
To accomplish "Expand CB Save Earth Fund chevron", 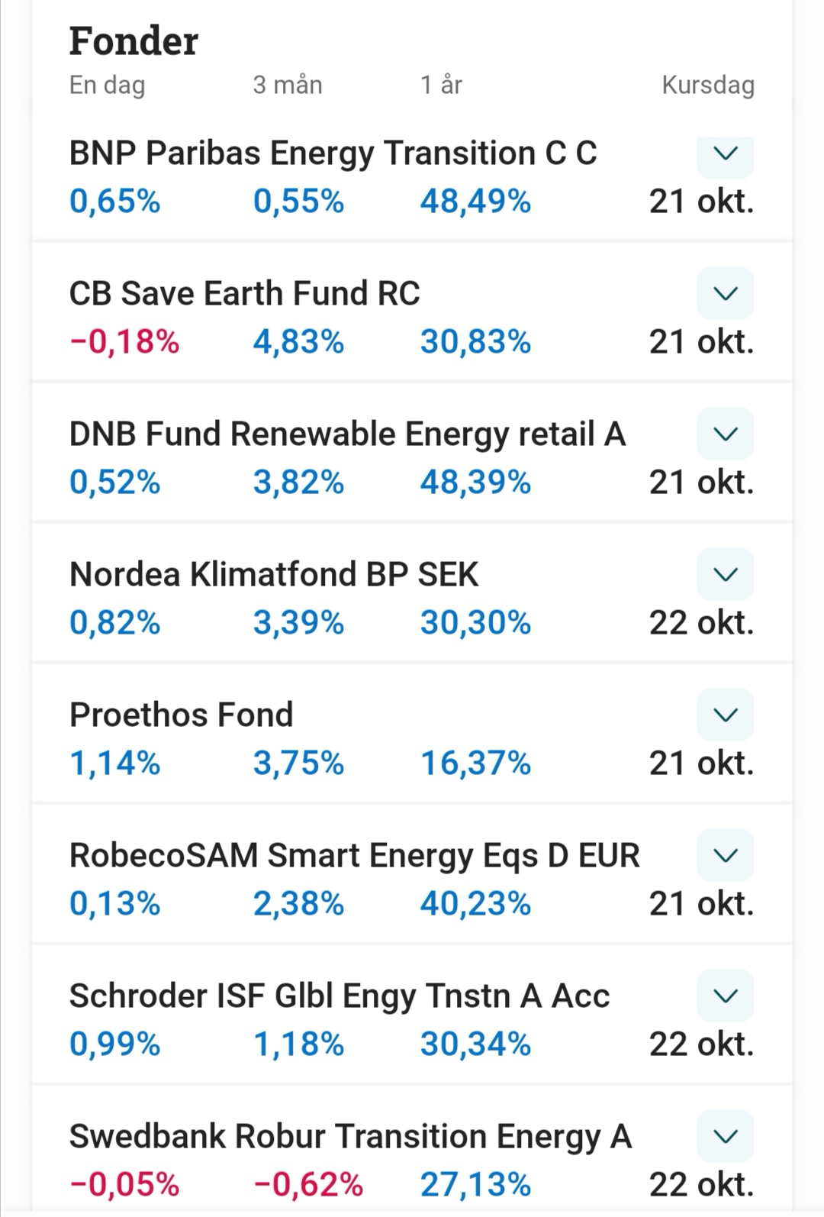I will point(725,293).
